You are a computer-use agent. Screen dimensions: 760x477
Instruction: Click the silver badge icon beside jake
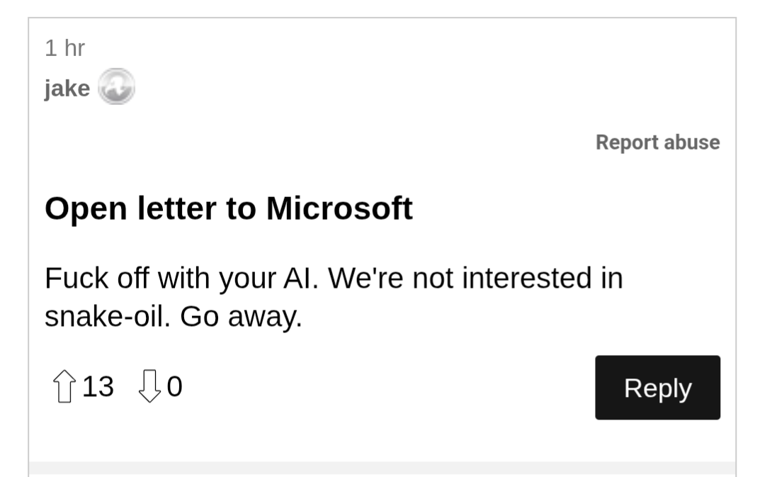pos(115,88)
